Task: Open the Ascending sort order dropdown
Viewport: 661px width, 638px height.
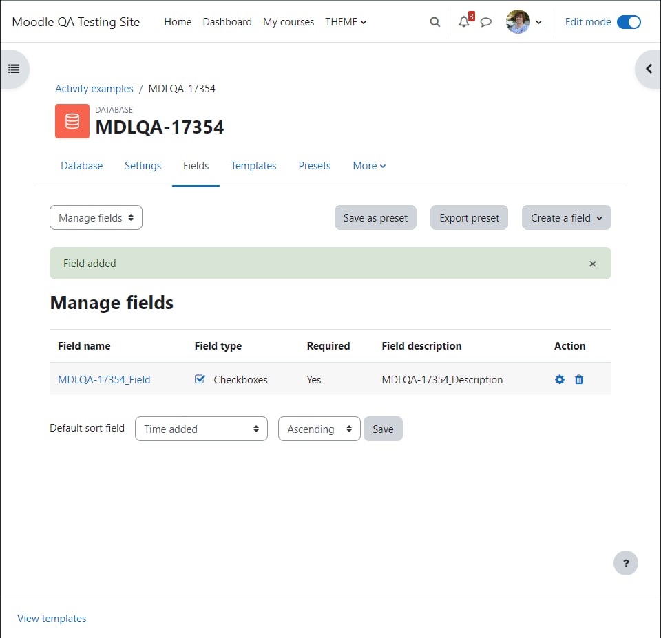Action: coord(319,429)
